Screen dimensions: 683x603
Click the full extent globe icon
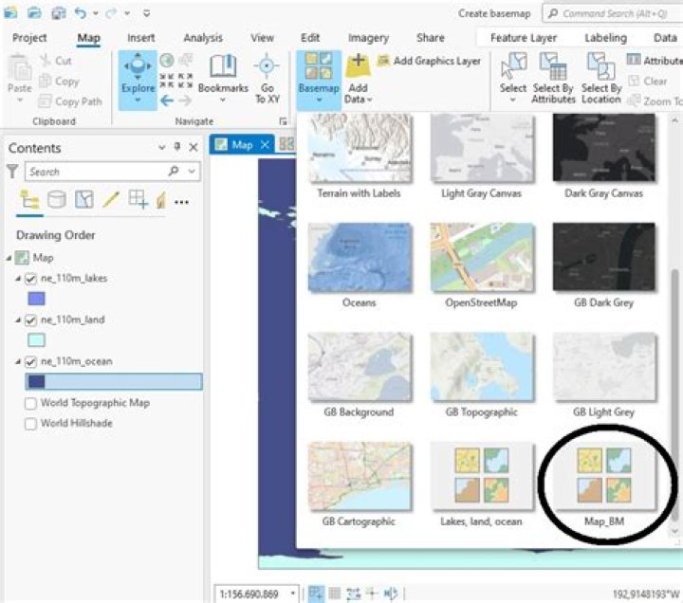(167, 61)
